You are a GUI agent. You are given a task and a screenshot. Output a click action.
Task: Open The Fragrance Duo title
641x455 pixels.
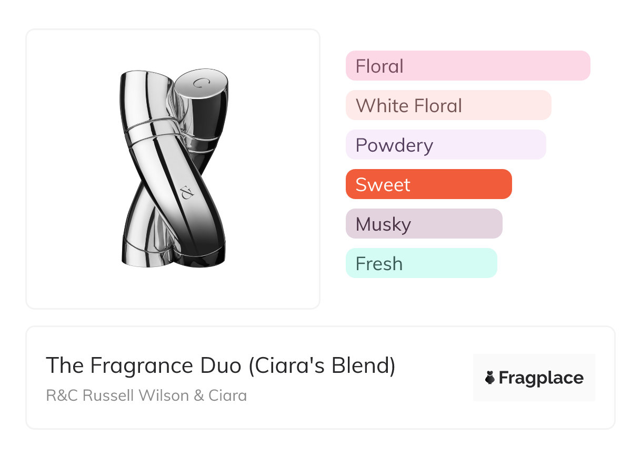tap(221, 365)
